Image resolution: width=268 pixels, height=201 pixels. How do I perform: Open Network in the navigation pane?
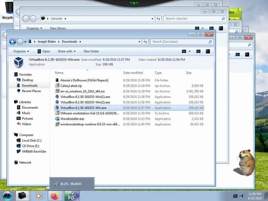25,162
